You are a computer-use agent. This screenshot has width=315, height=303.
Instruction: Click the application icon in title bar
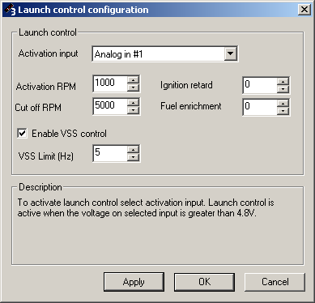coord(10,10)
